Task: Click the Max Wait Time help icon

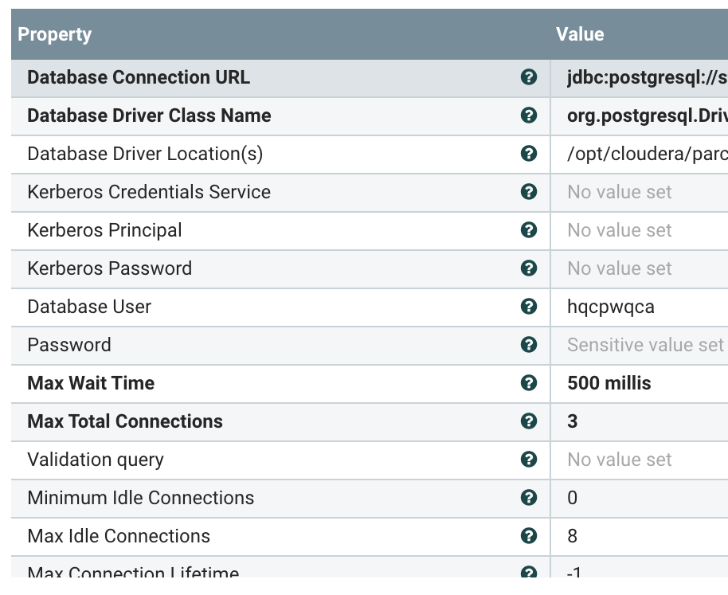Action: [528, 383]
